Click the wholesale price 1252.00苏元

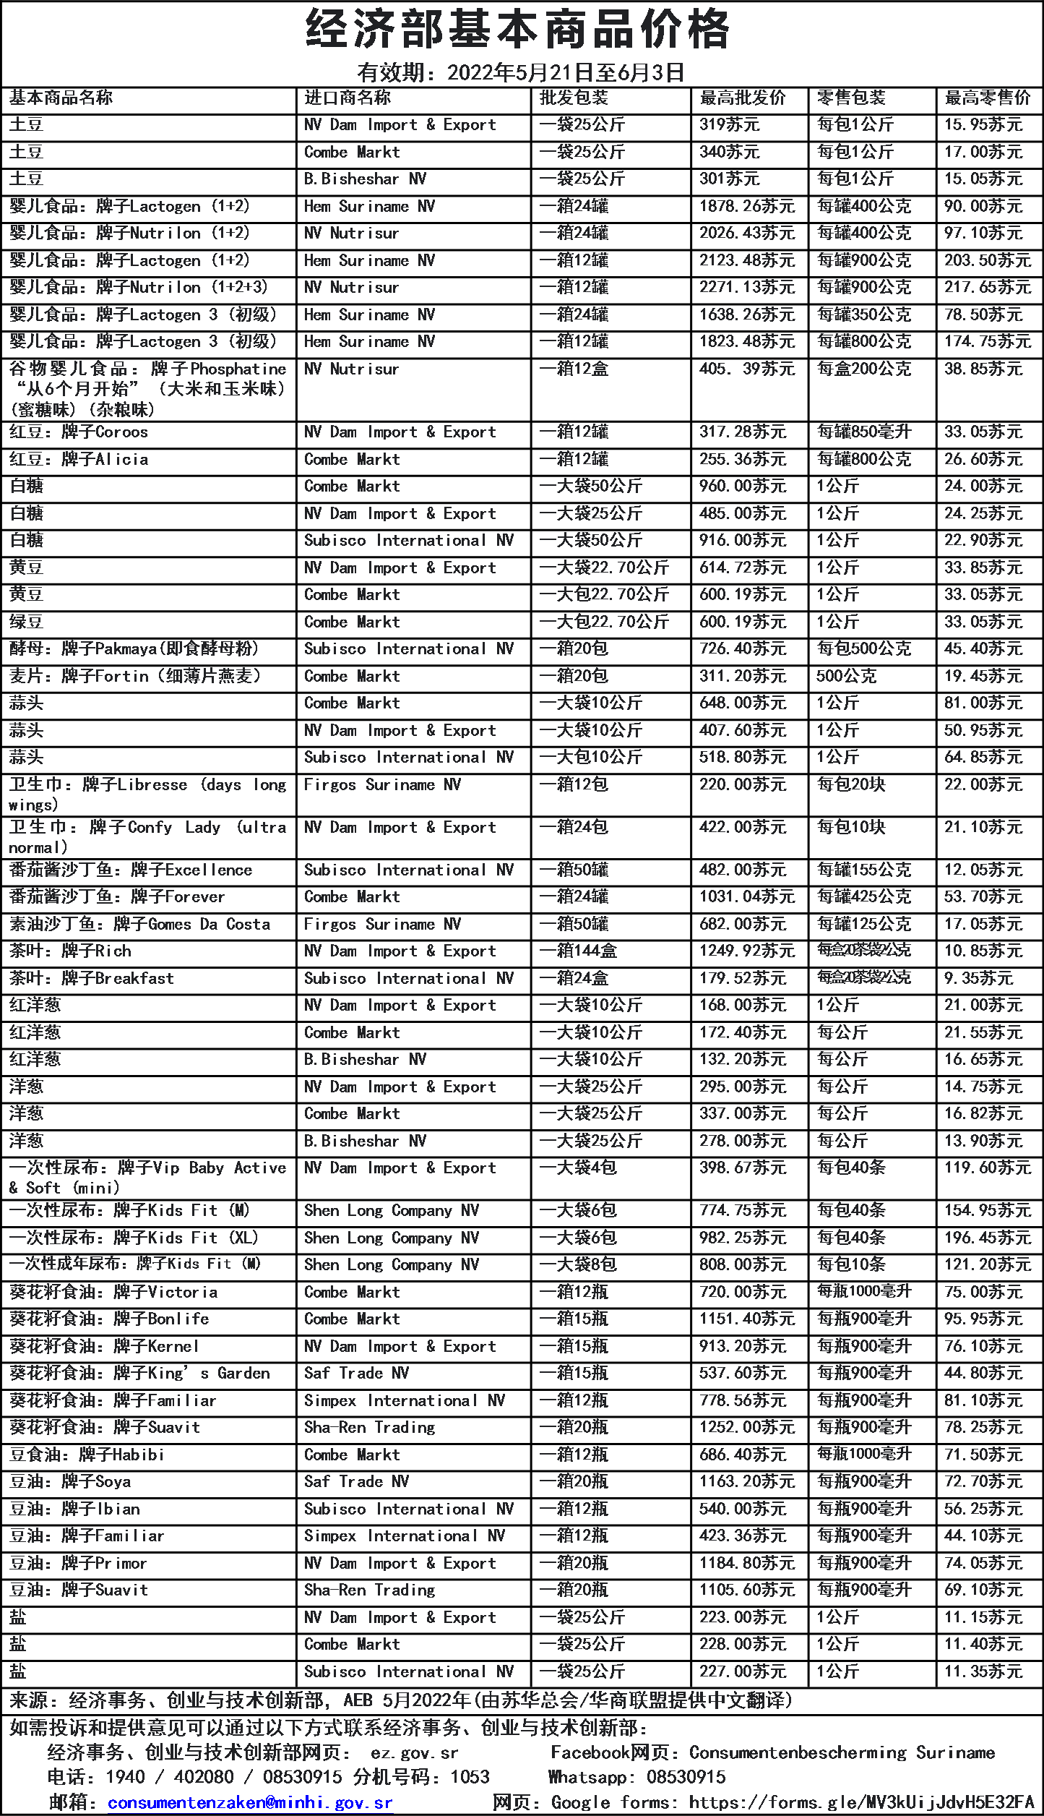747,1427
